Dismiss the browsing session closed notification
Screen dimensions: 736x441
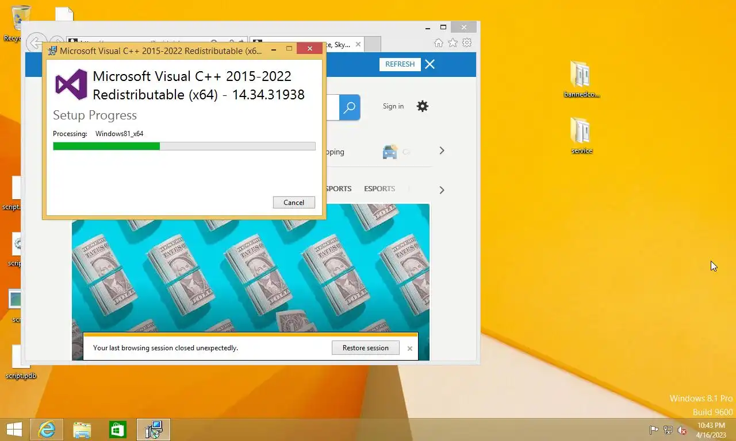click(409, 348)
